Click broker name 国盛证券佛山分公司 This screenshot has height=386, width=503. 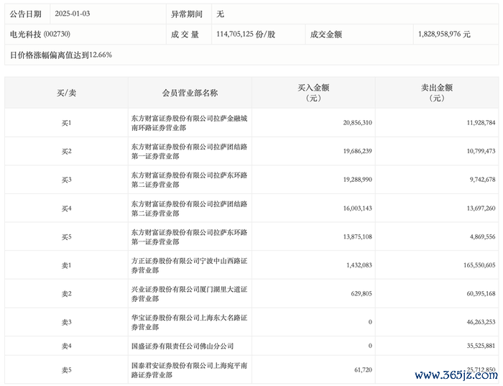coord(183,346)
